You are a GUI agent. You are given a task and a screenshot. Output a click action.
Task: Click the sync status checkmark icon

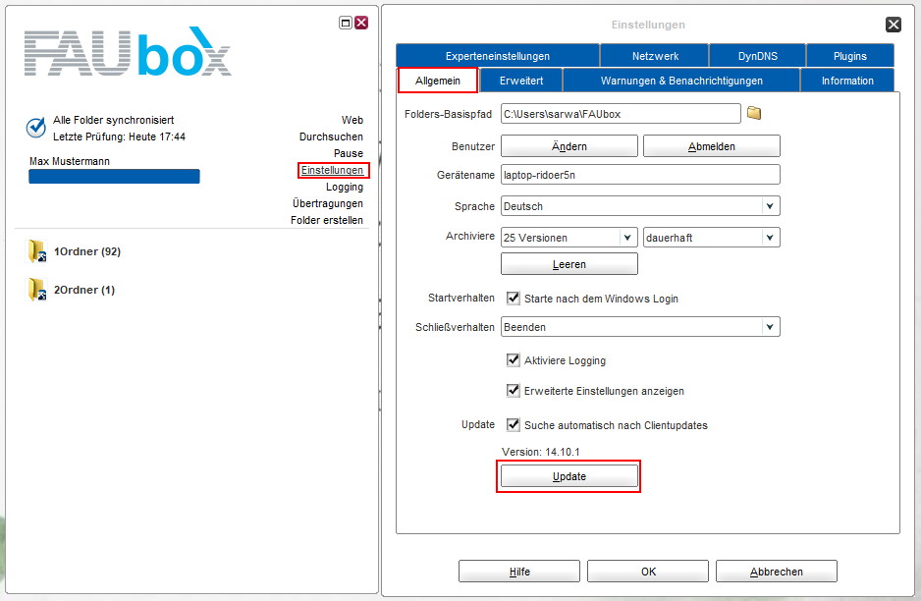point(35,127)
